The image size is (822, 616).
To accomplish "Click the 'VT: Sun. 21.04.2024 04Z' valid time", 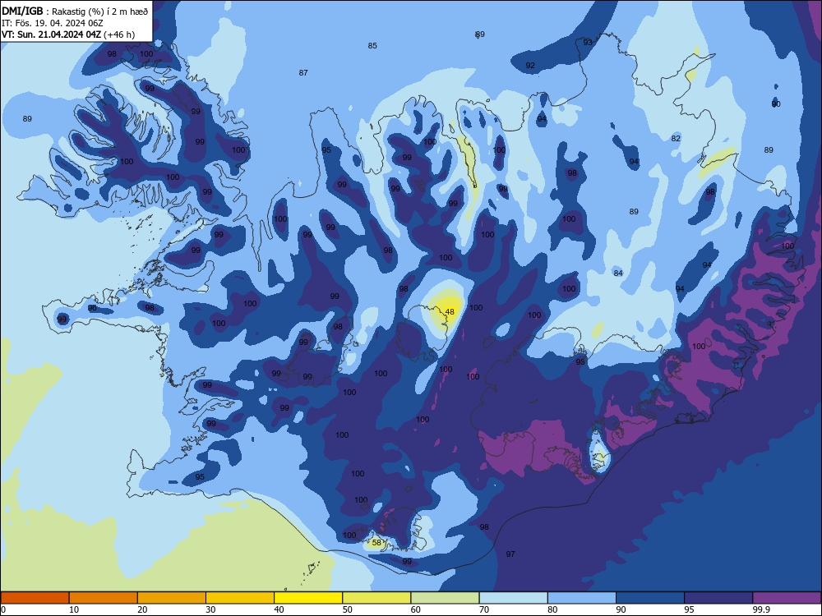I will coord(51,34).
